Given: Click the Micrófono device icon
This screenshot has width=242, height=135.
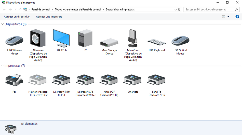Looking at the screenshot, I should click(x=133, y=39).
